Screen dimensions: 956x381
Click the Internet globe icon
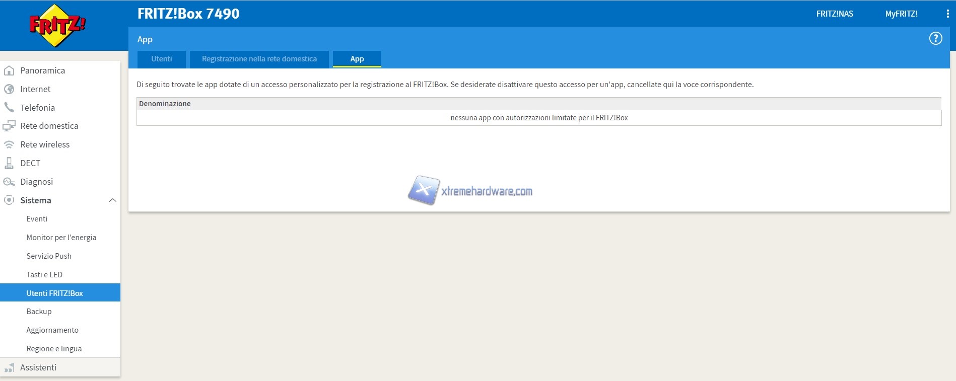coord(9,89)
